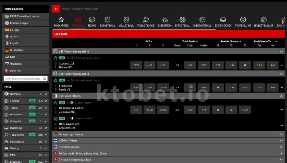Pick the draw odds 4.75 for Finland U19

[x=150, y=88]
